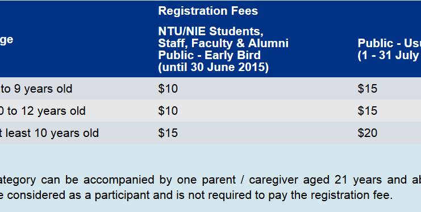Click the $10 fee in 12 years row

tap(168, 111)
